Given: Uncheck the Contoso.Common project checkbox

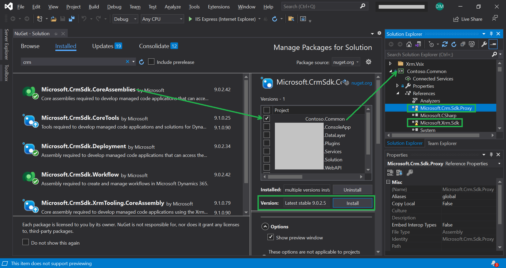Looking at the screenshot, I should 267,118.
